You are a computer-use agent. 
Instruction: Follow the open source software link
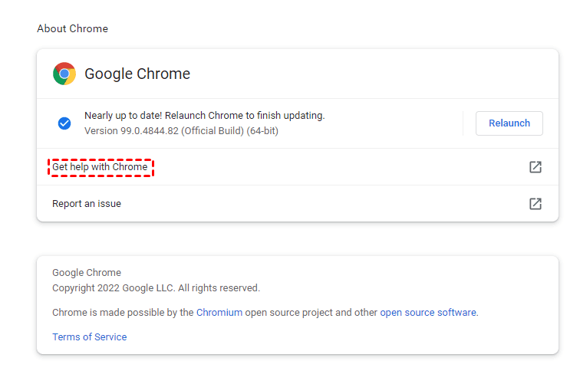428,313
